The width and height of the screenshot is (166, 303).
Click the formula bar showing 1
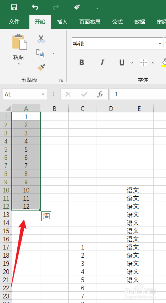point(138,94)
